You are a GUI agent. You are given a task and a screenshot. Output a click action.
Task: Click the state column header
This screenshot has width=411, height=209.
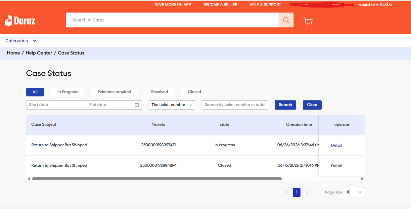(224, 124)
